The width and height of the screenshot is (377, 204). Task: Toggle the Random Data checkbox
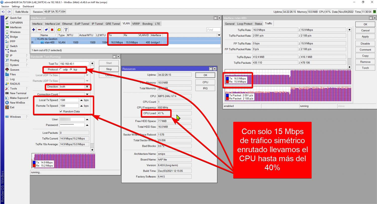tap(61, 111)
